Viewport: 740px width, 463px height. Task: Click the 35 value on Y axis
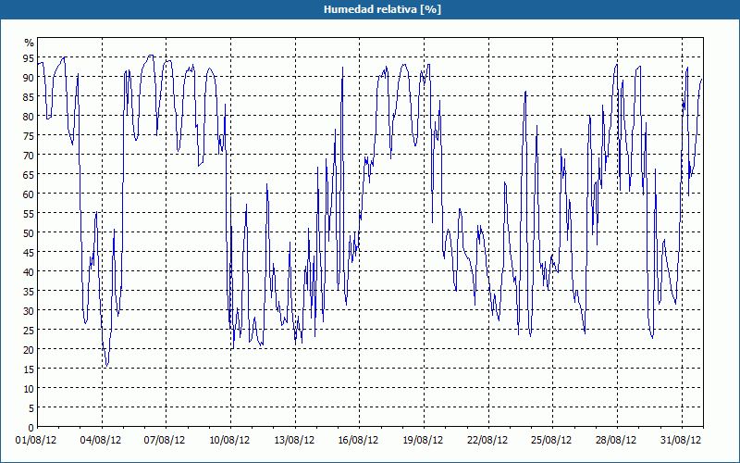pyautogui.click(x=29, y=291)
